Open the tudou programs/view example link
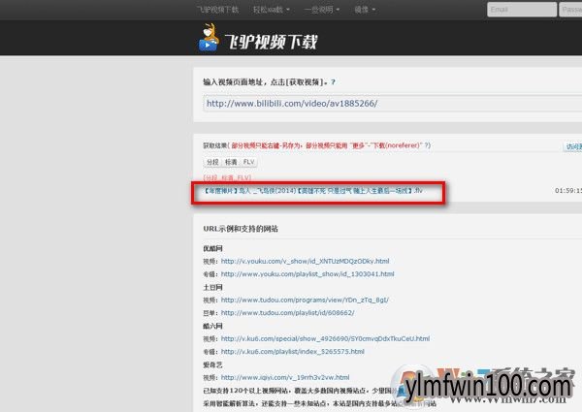Screen dimensions: 582x412 click(x=305, y=300)
